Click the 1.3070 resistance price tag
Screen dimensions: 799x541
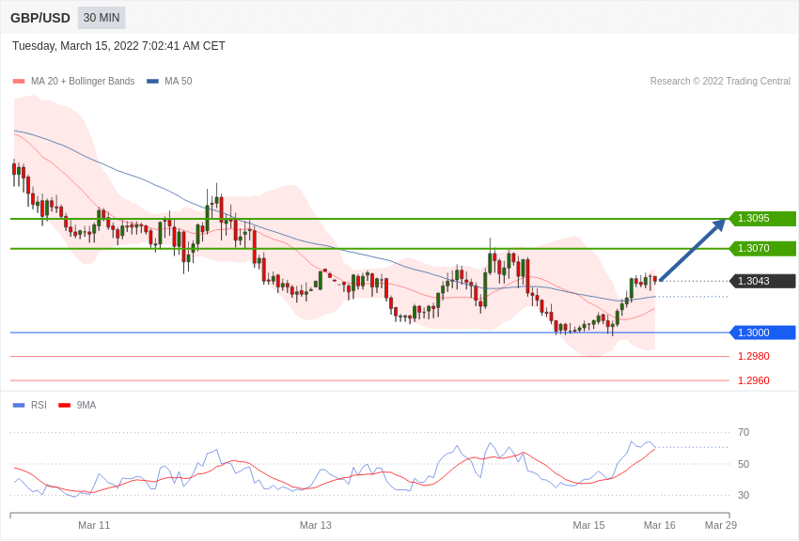[762, 248]
